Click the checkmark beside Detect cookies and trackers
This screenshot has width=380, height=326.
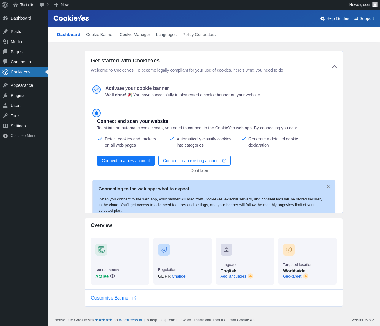click(x=100, y=139)
